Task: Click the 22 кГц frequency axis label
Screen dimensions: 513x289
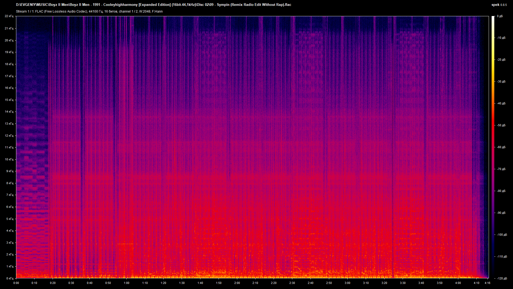Action: [x=10, y=16]
